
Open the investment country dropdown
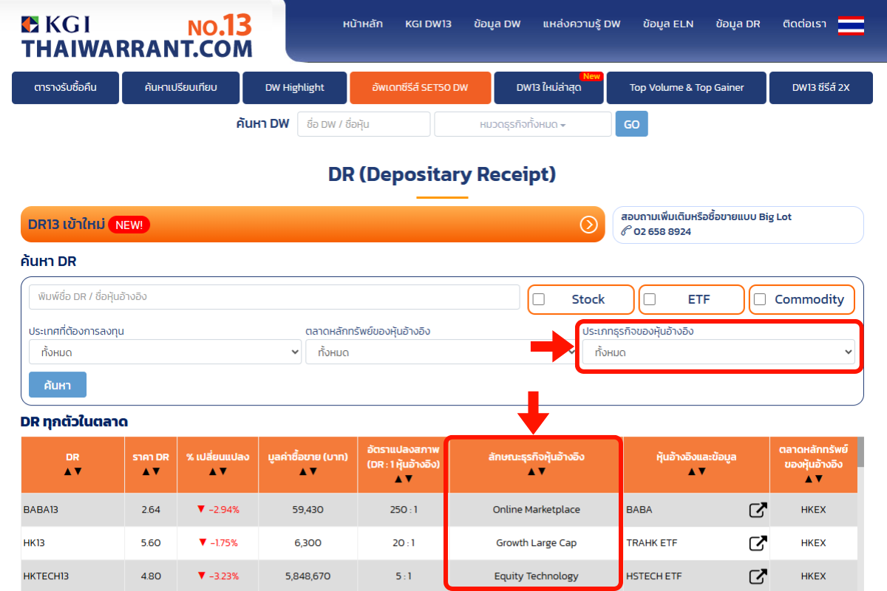[x=165, y=352]
